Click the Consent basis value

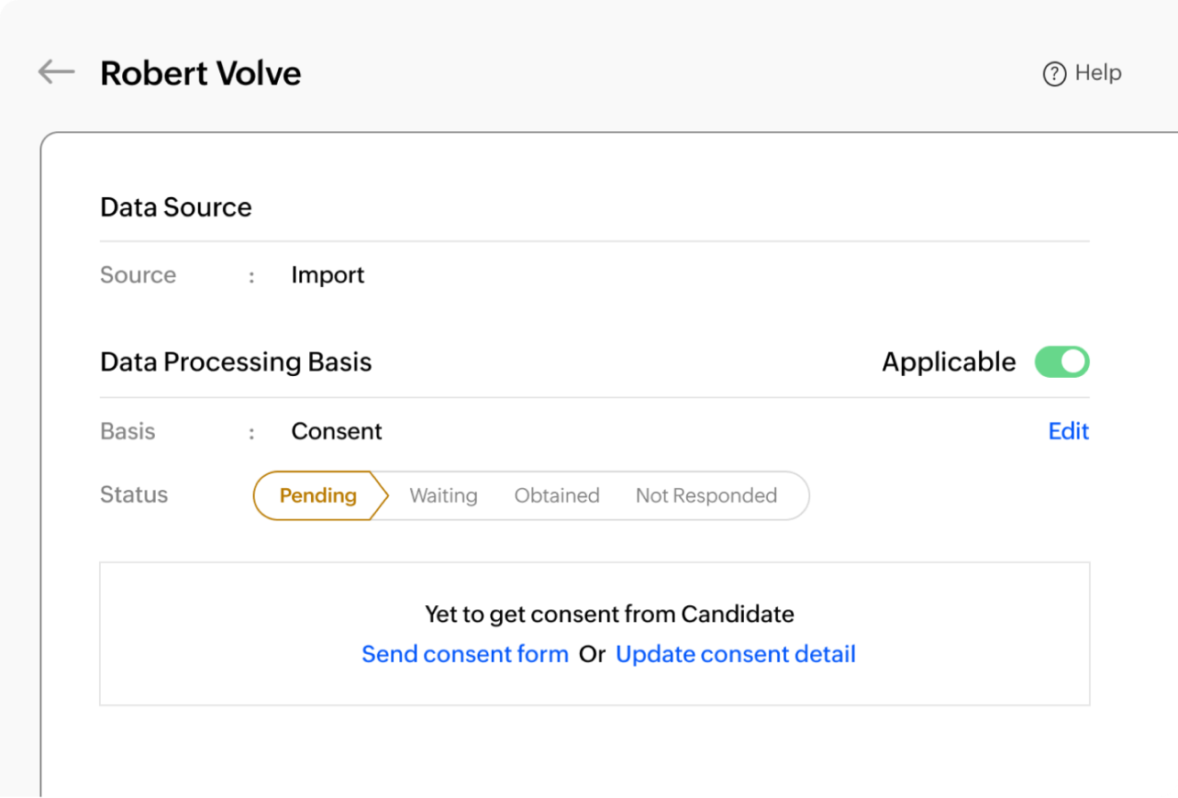337,431
